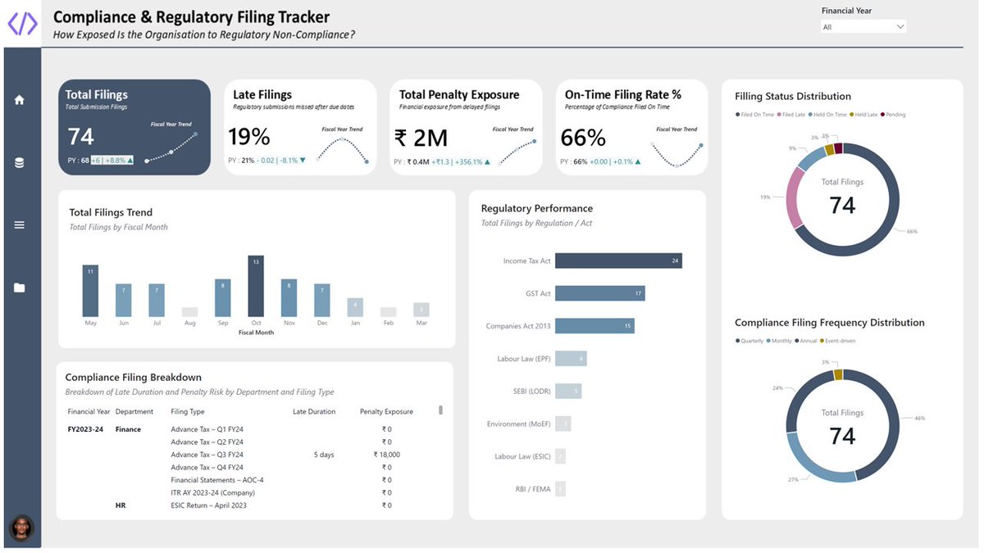Viewport: 984px width, 553px height.
Task: Click the folder icon in sidebar
Action: pos(20,288)
